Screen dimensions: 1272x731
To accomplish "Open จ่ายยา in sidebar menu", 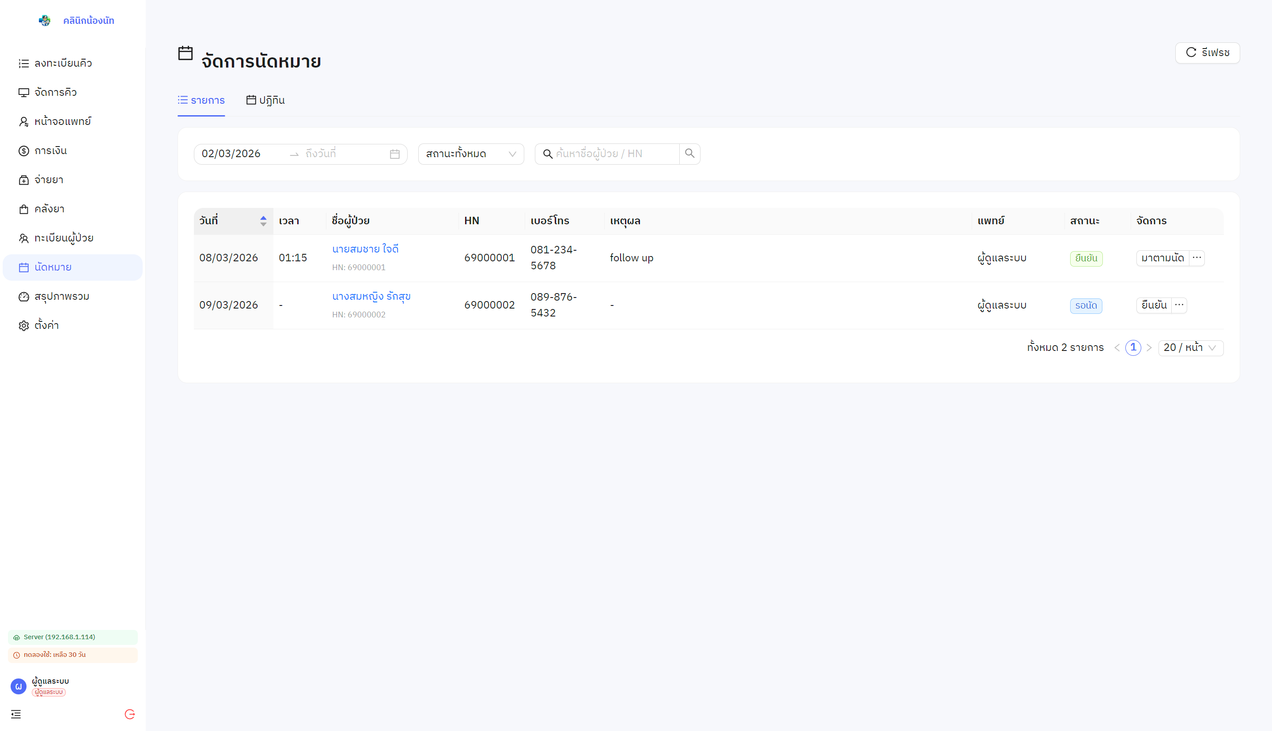I will point(49,180).
